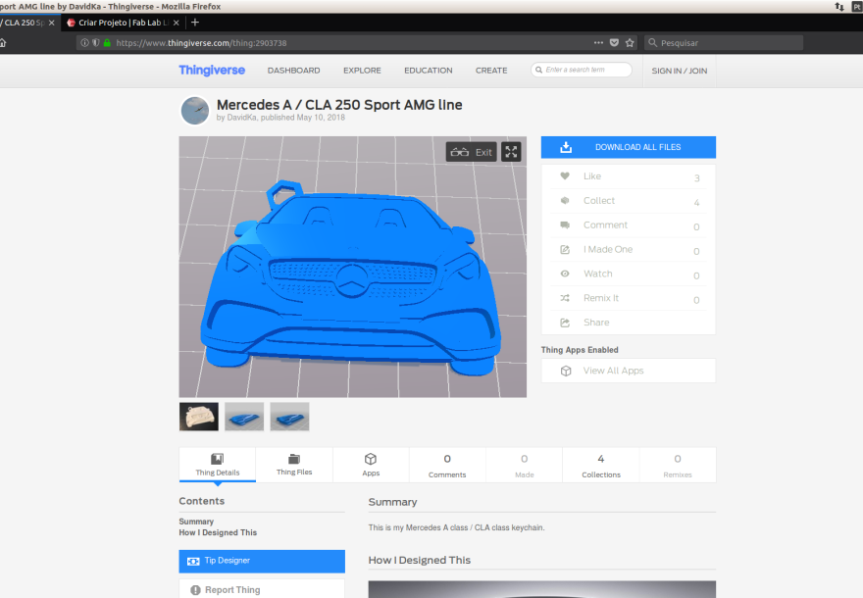Image resolution: width=863 pixels, height=598 pixels.
Task: Close the CLA 250 browser tab
Action: [x=52, y=23]
